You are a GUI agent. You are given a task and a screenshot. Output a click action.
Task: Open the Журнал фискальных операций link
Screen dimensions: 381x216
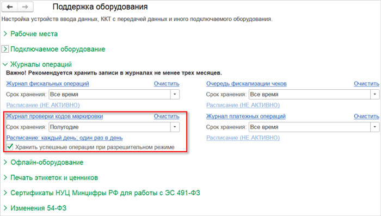[x=48, y=84]
